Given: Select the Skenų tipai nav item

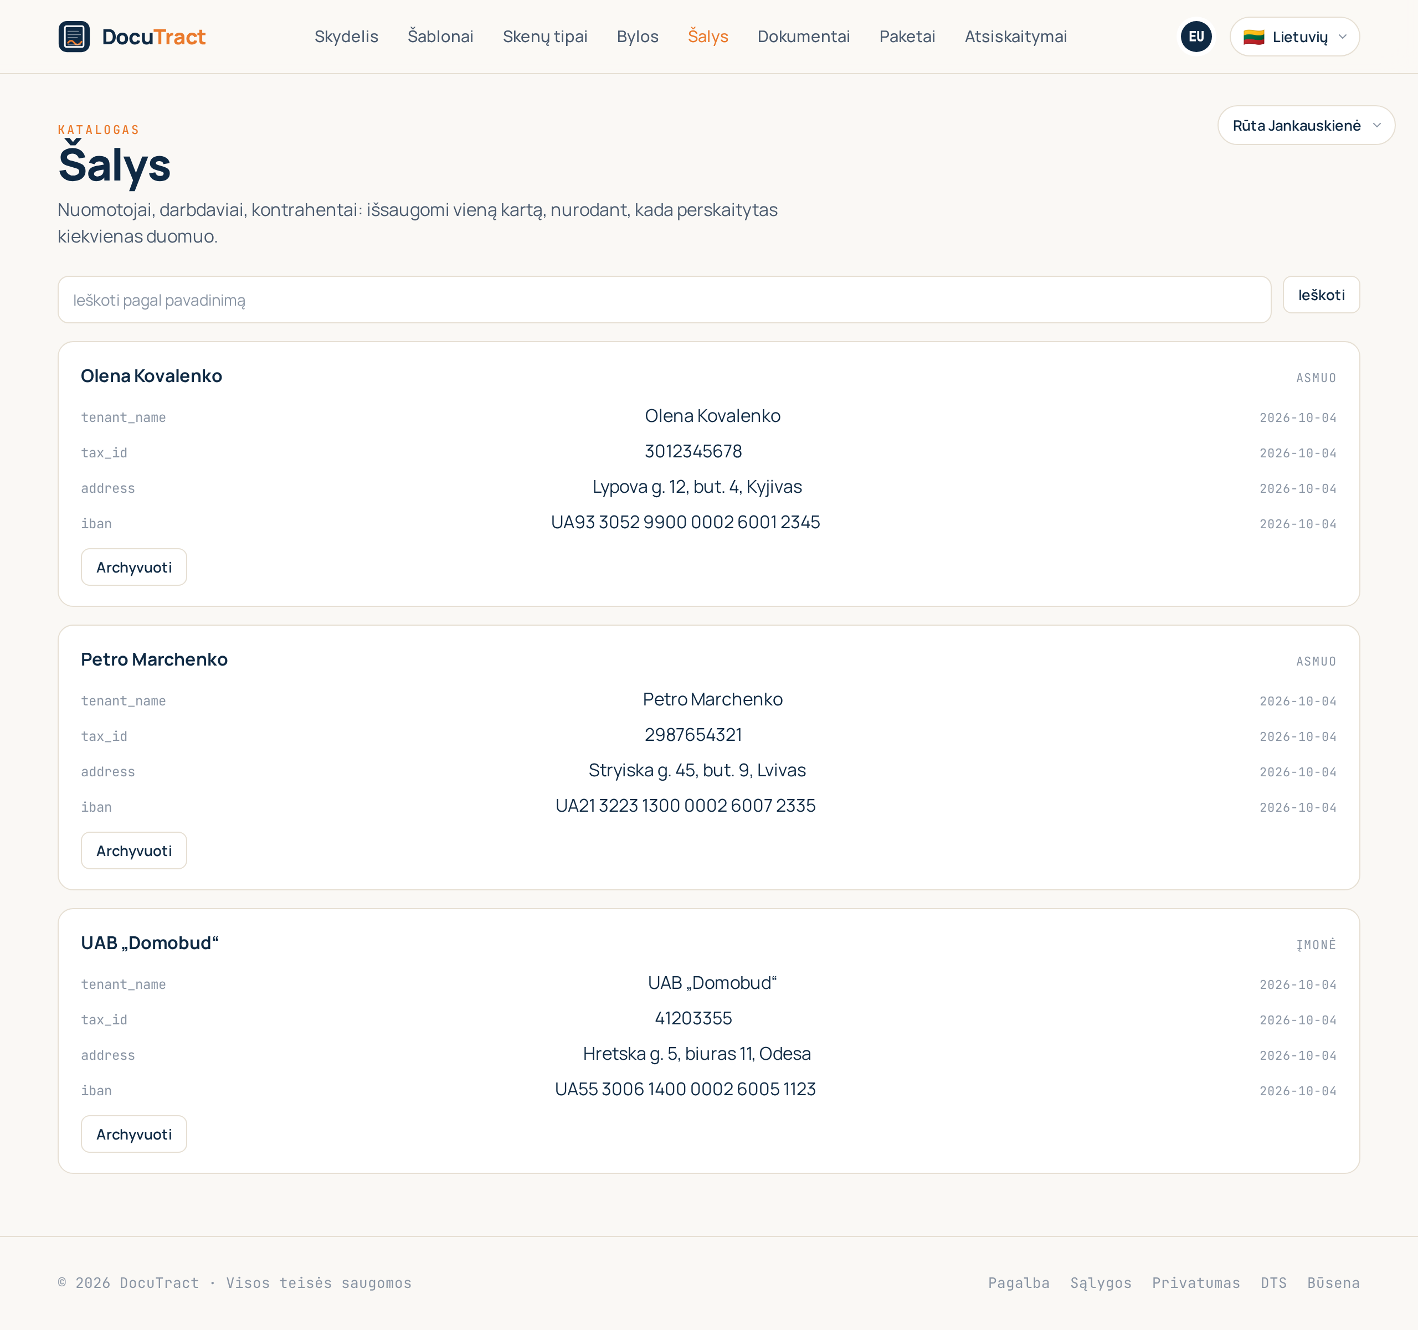Looking at the screenshot, I should [545, 37].
